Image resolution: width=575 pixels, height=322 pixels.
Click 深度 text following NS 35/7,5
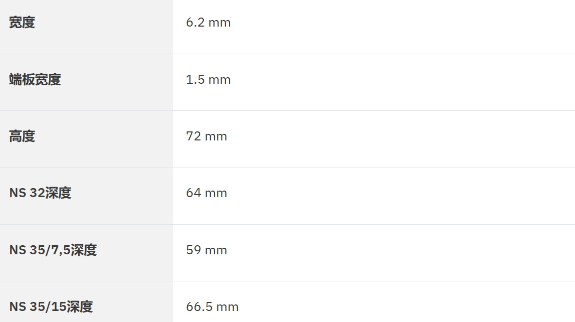coord(84,250)
